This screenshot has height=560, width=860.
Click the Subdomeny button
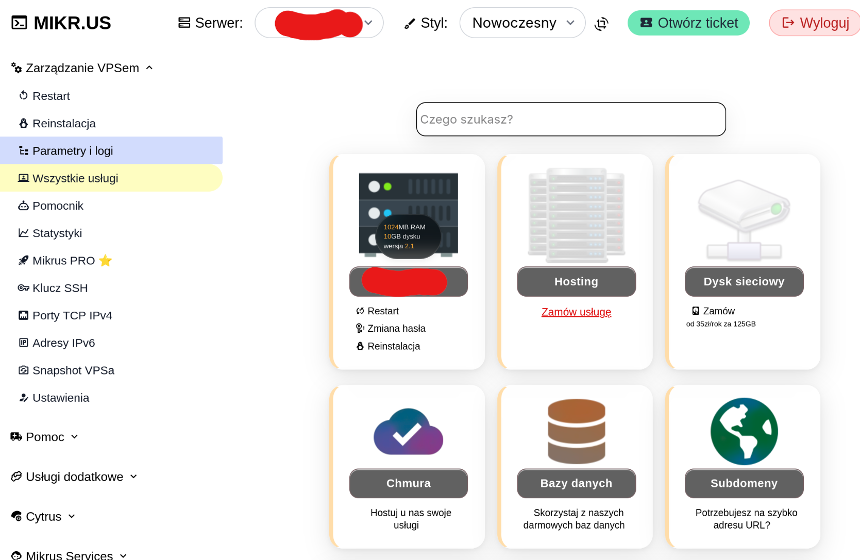[744, 483]
